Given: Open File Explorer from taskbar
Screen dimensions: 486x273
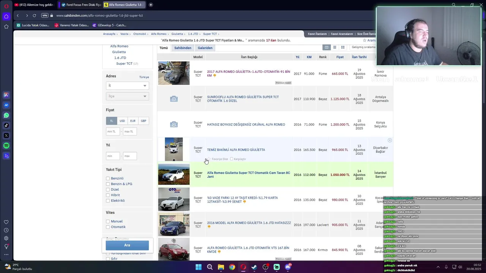Looking at the screenshot, I should (221, 267).
